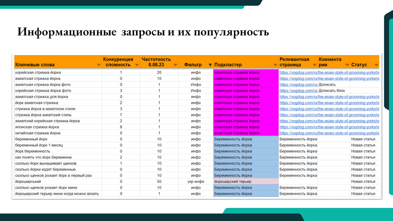Select cell сколько йорк вынашивает щенков
393x221 pixels.
[58, 163]
